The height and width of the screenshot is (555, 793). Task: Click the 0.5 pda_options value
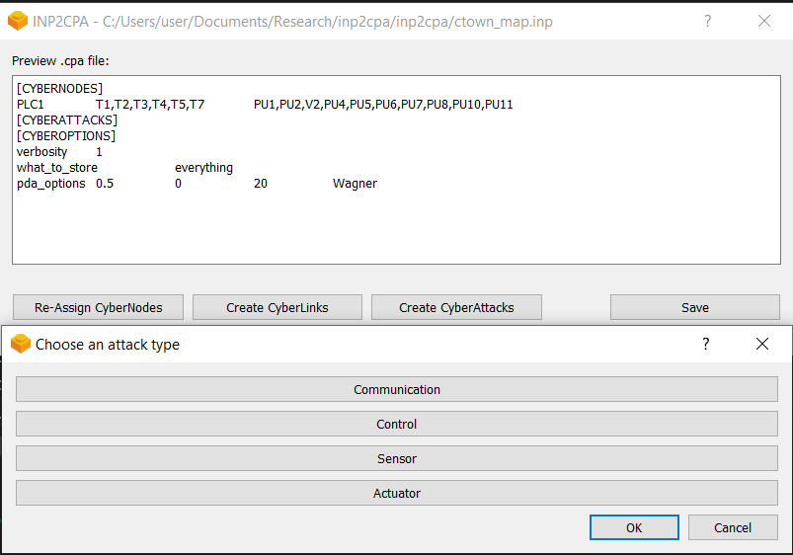pyautogui.click(x=105, y=183)
